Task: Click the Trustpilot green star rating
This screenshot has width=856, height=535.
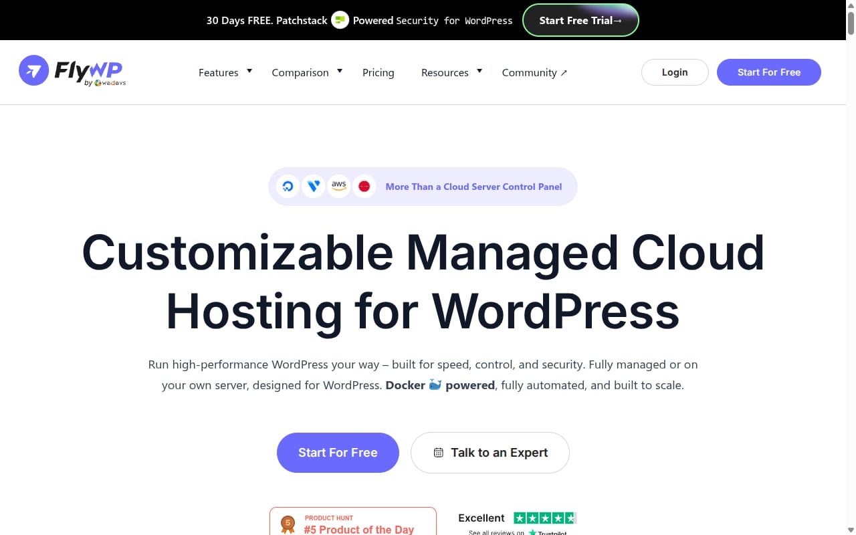Action: click(x=545, y=518)
